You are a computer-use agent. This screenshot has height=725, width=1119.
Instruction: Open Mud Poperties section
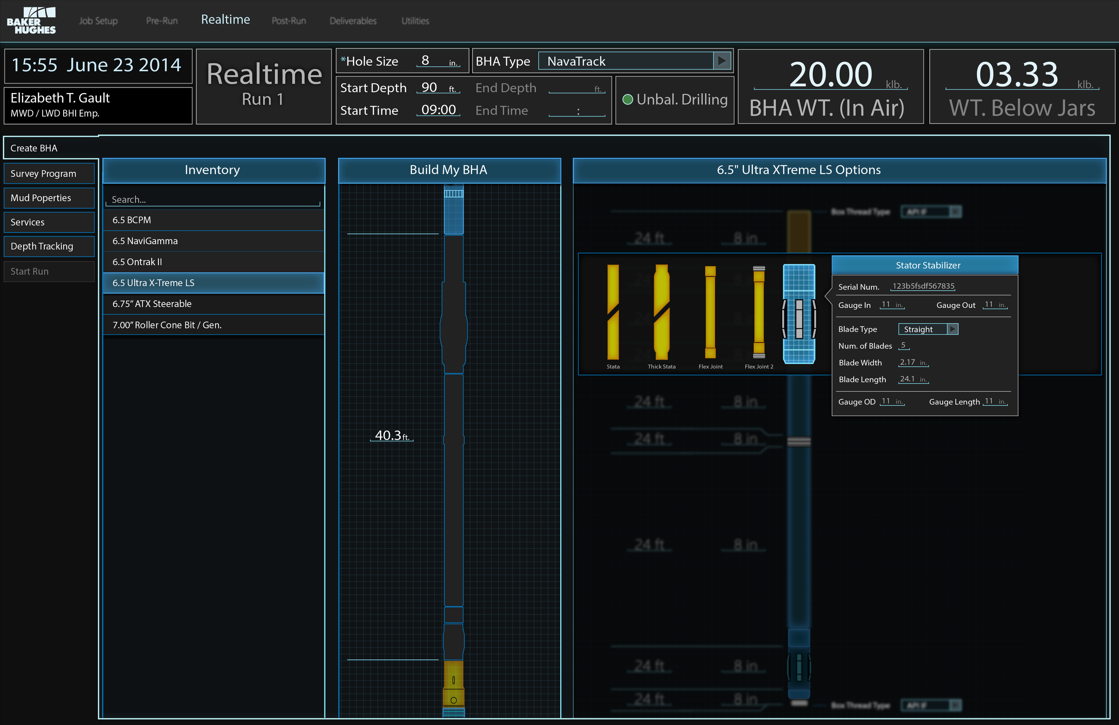tap(49, 198)
